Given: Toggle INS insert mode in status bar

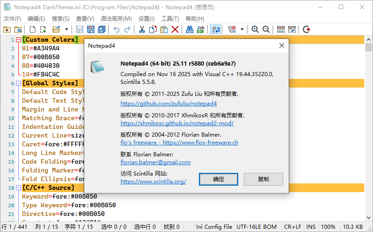Looking at the screenshot, I should [311, 226].
